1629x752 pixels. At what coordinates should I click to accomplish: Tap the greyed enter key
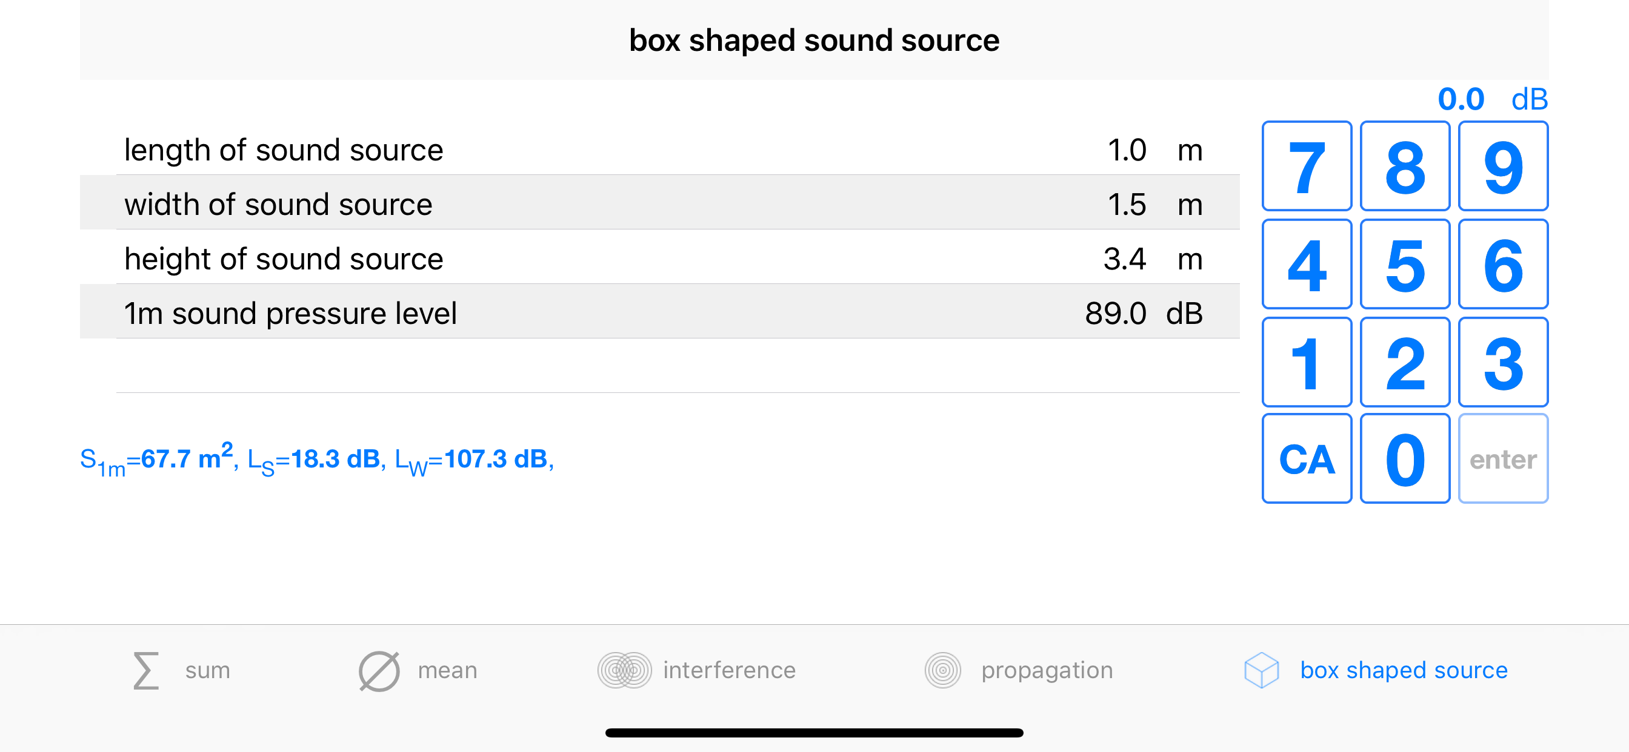tap(1502, 458)
